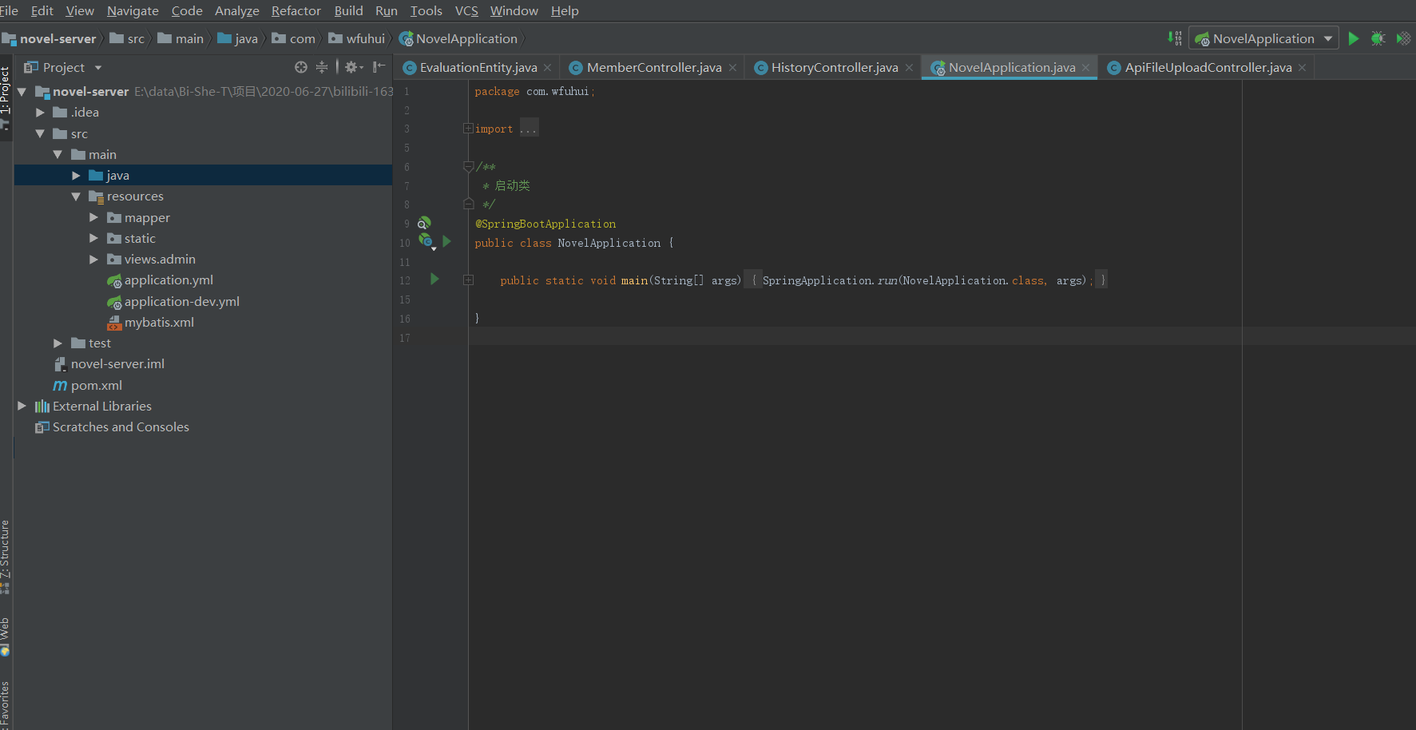Select the main folder
This screenshot has width=1416, height=730.
click(x=102, y=154)
